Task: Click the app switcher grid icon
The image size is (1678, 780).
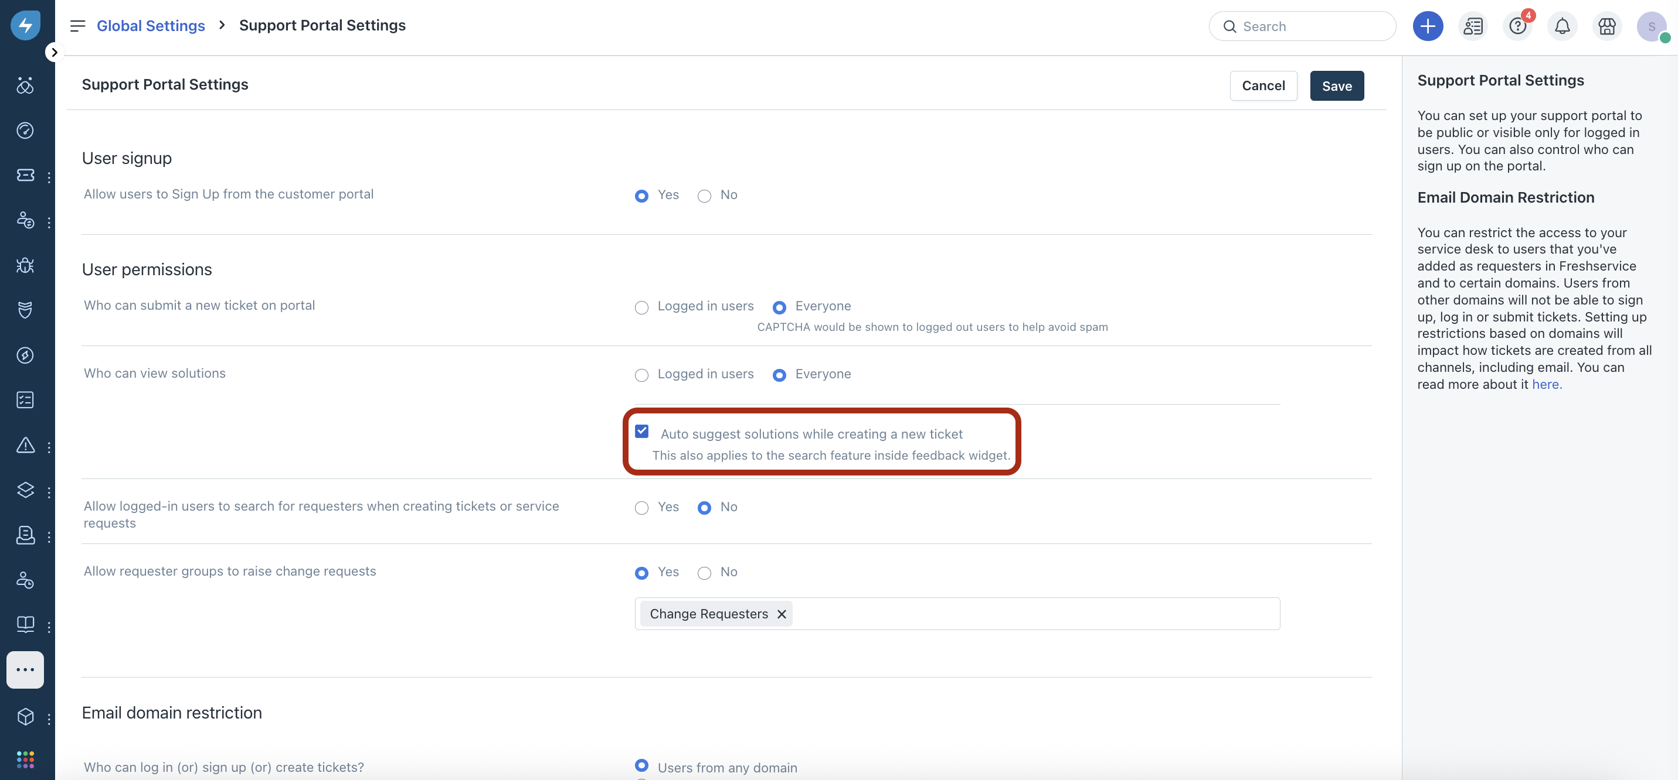Action: pyautogui.click(x=25, y=758)
